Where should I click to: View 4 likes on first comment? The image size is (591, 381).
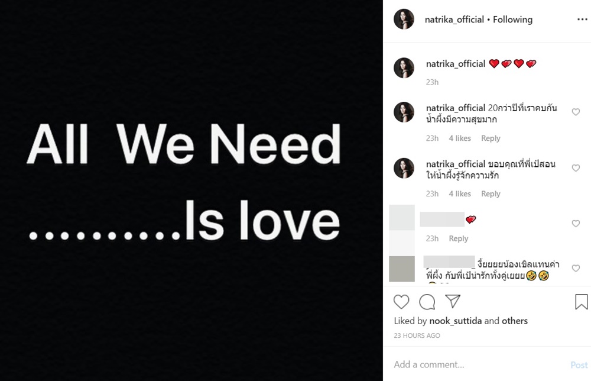459,138
